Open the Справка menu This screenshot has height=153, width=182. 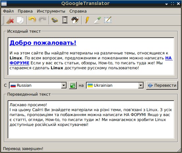pyautogui.click(x=78, y=11)
